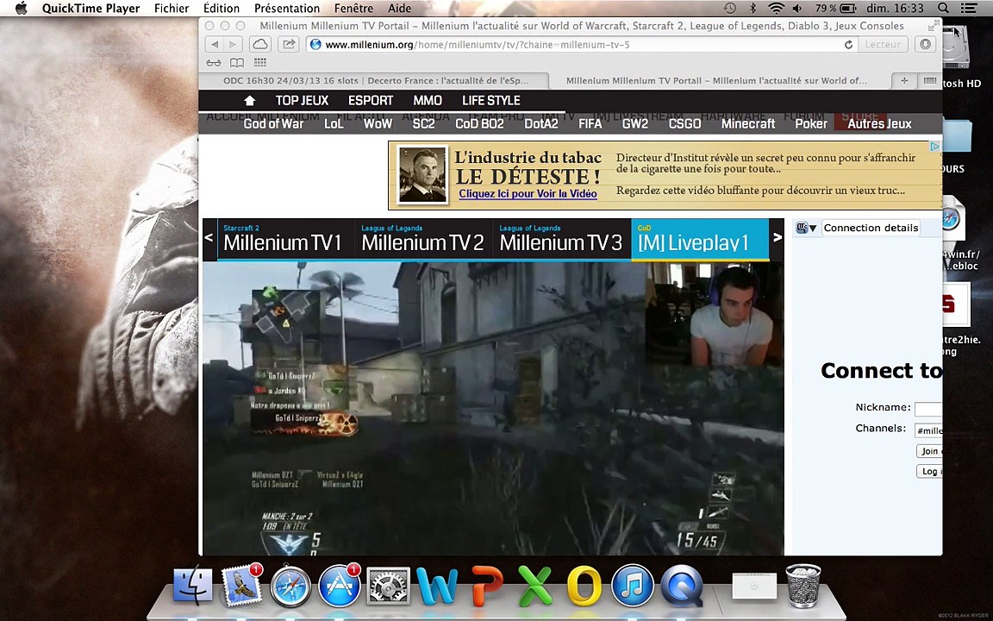This screenshot has width=993, height=621.
Task: Select the Millenium TV 3 channel tab
Action: (x=561, y=240)
